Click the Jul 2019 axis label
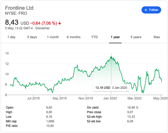Viewport: 168px width, 133px height. pyautogui.click(x=33, y=98)
